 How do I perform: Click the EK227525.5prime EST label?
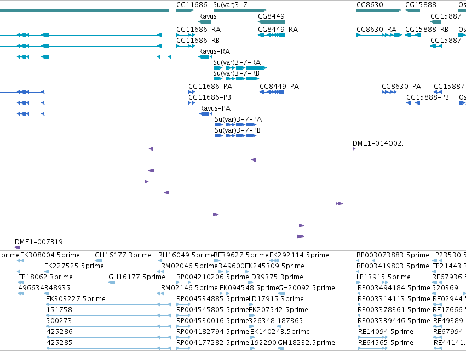[x=74, y=266]
